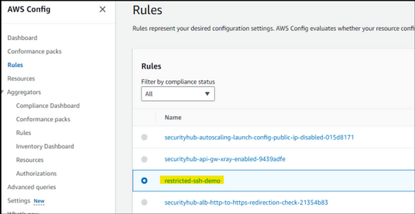Open Settings in navigation

[19, 201]
